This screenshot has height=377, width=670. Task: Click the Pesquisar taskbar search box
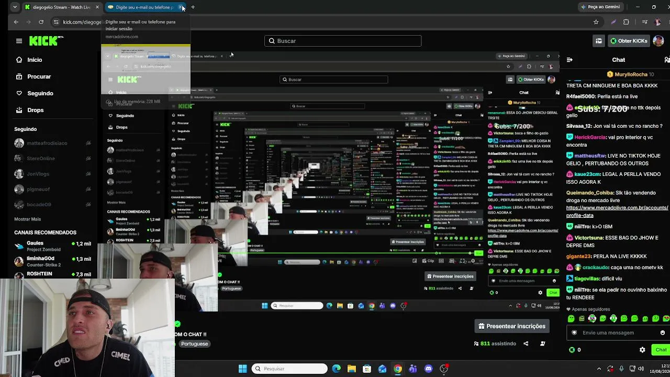coord(289,369)
